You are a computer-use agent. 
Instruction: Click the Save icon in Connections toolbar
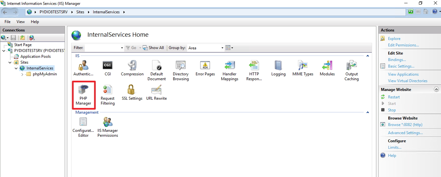13,38
